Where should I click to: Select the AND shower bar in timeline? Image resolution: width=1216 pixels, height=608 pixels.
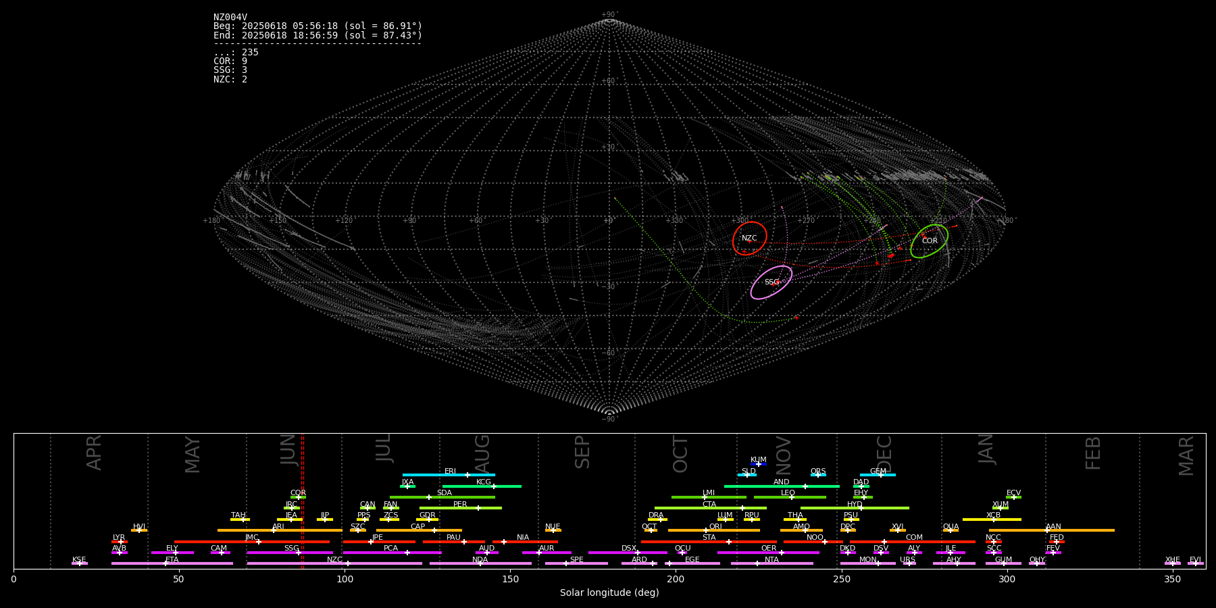click(x=782, y=486)
